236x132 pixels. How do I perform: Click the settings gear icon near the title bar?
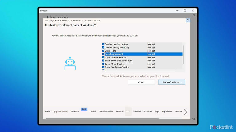(194, 15)
